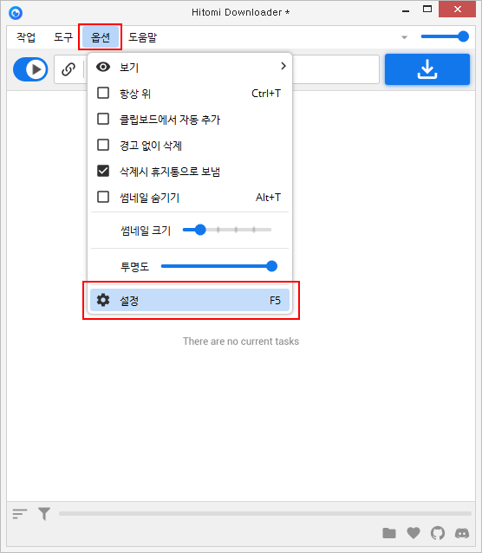Click the blue slider at the top right
The image size is (482, 553).
click(x=445, y=36)
